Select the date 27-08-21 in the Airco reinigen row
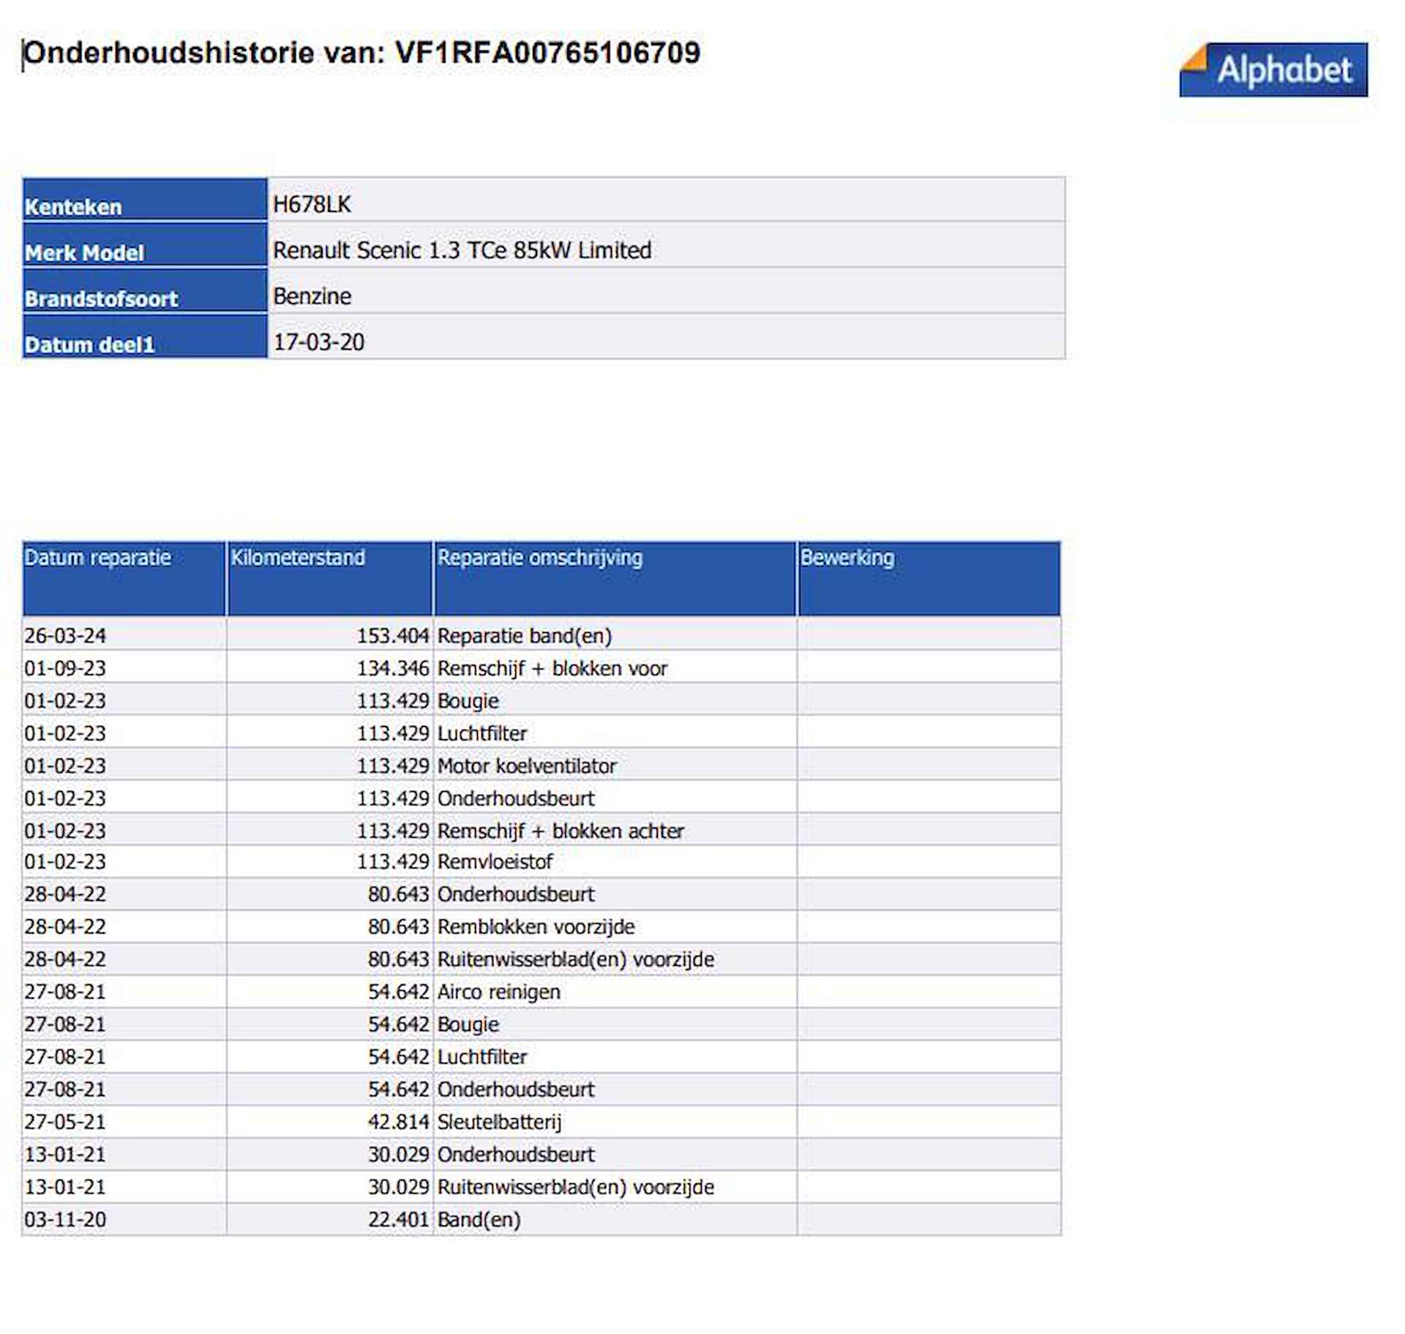 [x=65, y=992]
